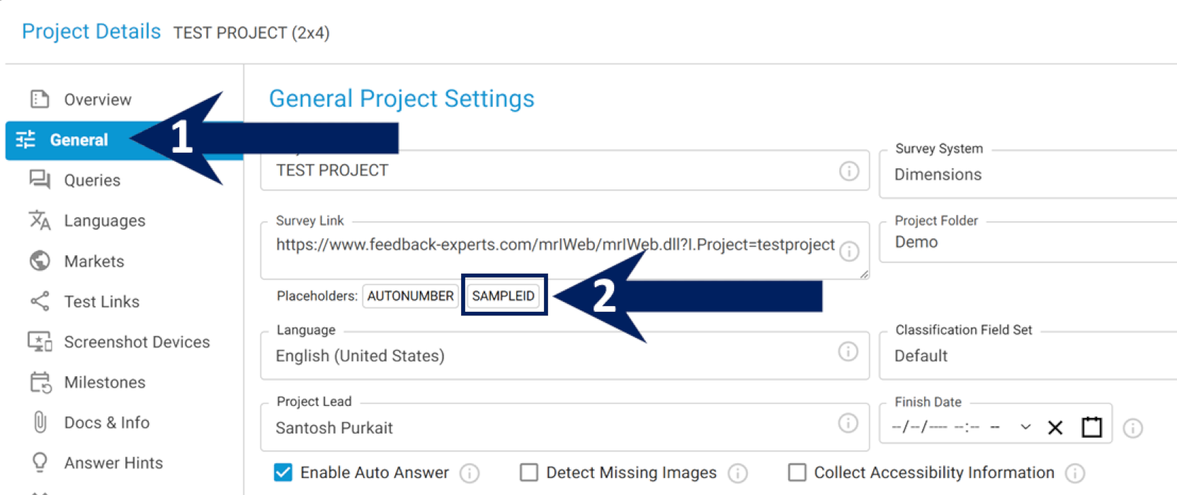Click the Docs & Info paperclip icon

tap(40, 422)
